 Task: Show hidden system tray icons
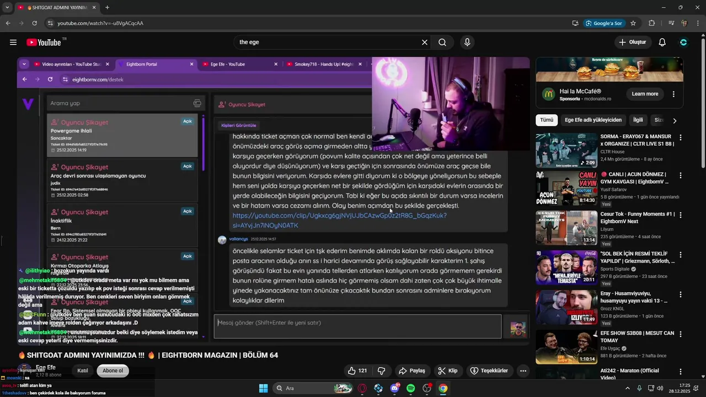(x=627, y=388)
